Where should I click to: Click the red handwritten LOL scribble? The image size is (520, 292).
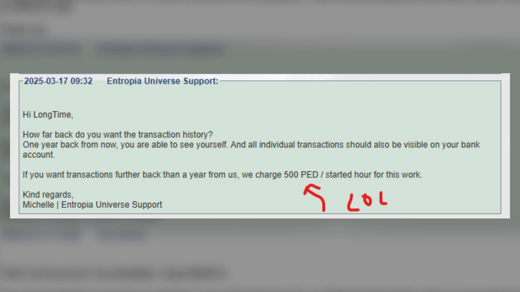(x=367, y=201)
